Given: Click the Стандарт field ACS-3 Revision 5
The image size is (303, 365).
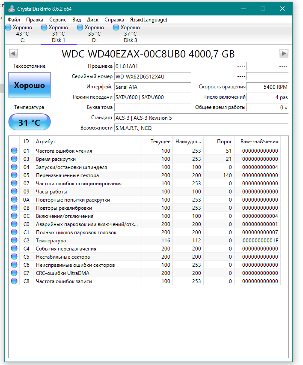Looking at the screenshot, I should (x=201, y=118).
